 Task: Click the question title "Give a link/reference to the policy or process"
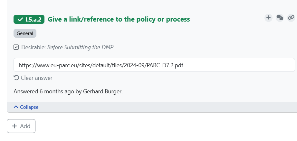[119, 19]
